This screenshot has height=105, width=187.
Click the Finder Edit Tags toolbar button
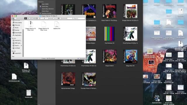click(x=46, y=18)
